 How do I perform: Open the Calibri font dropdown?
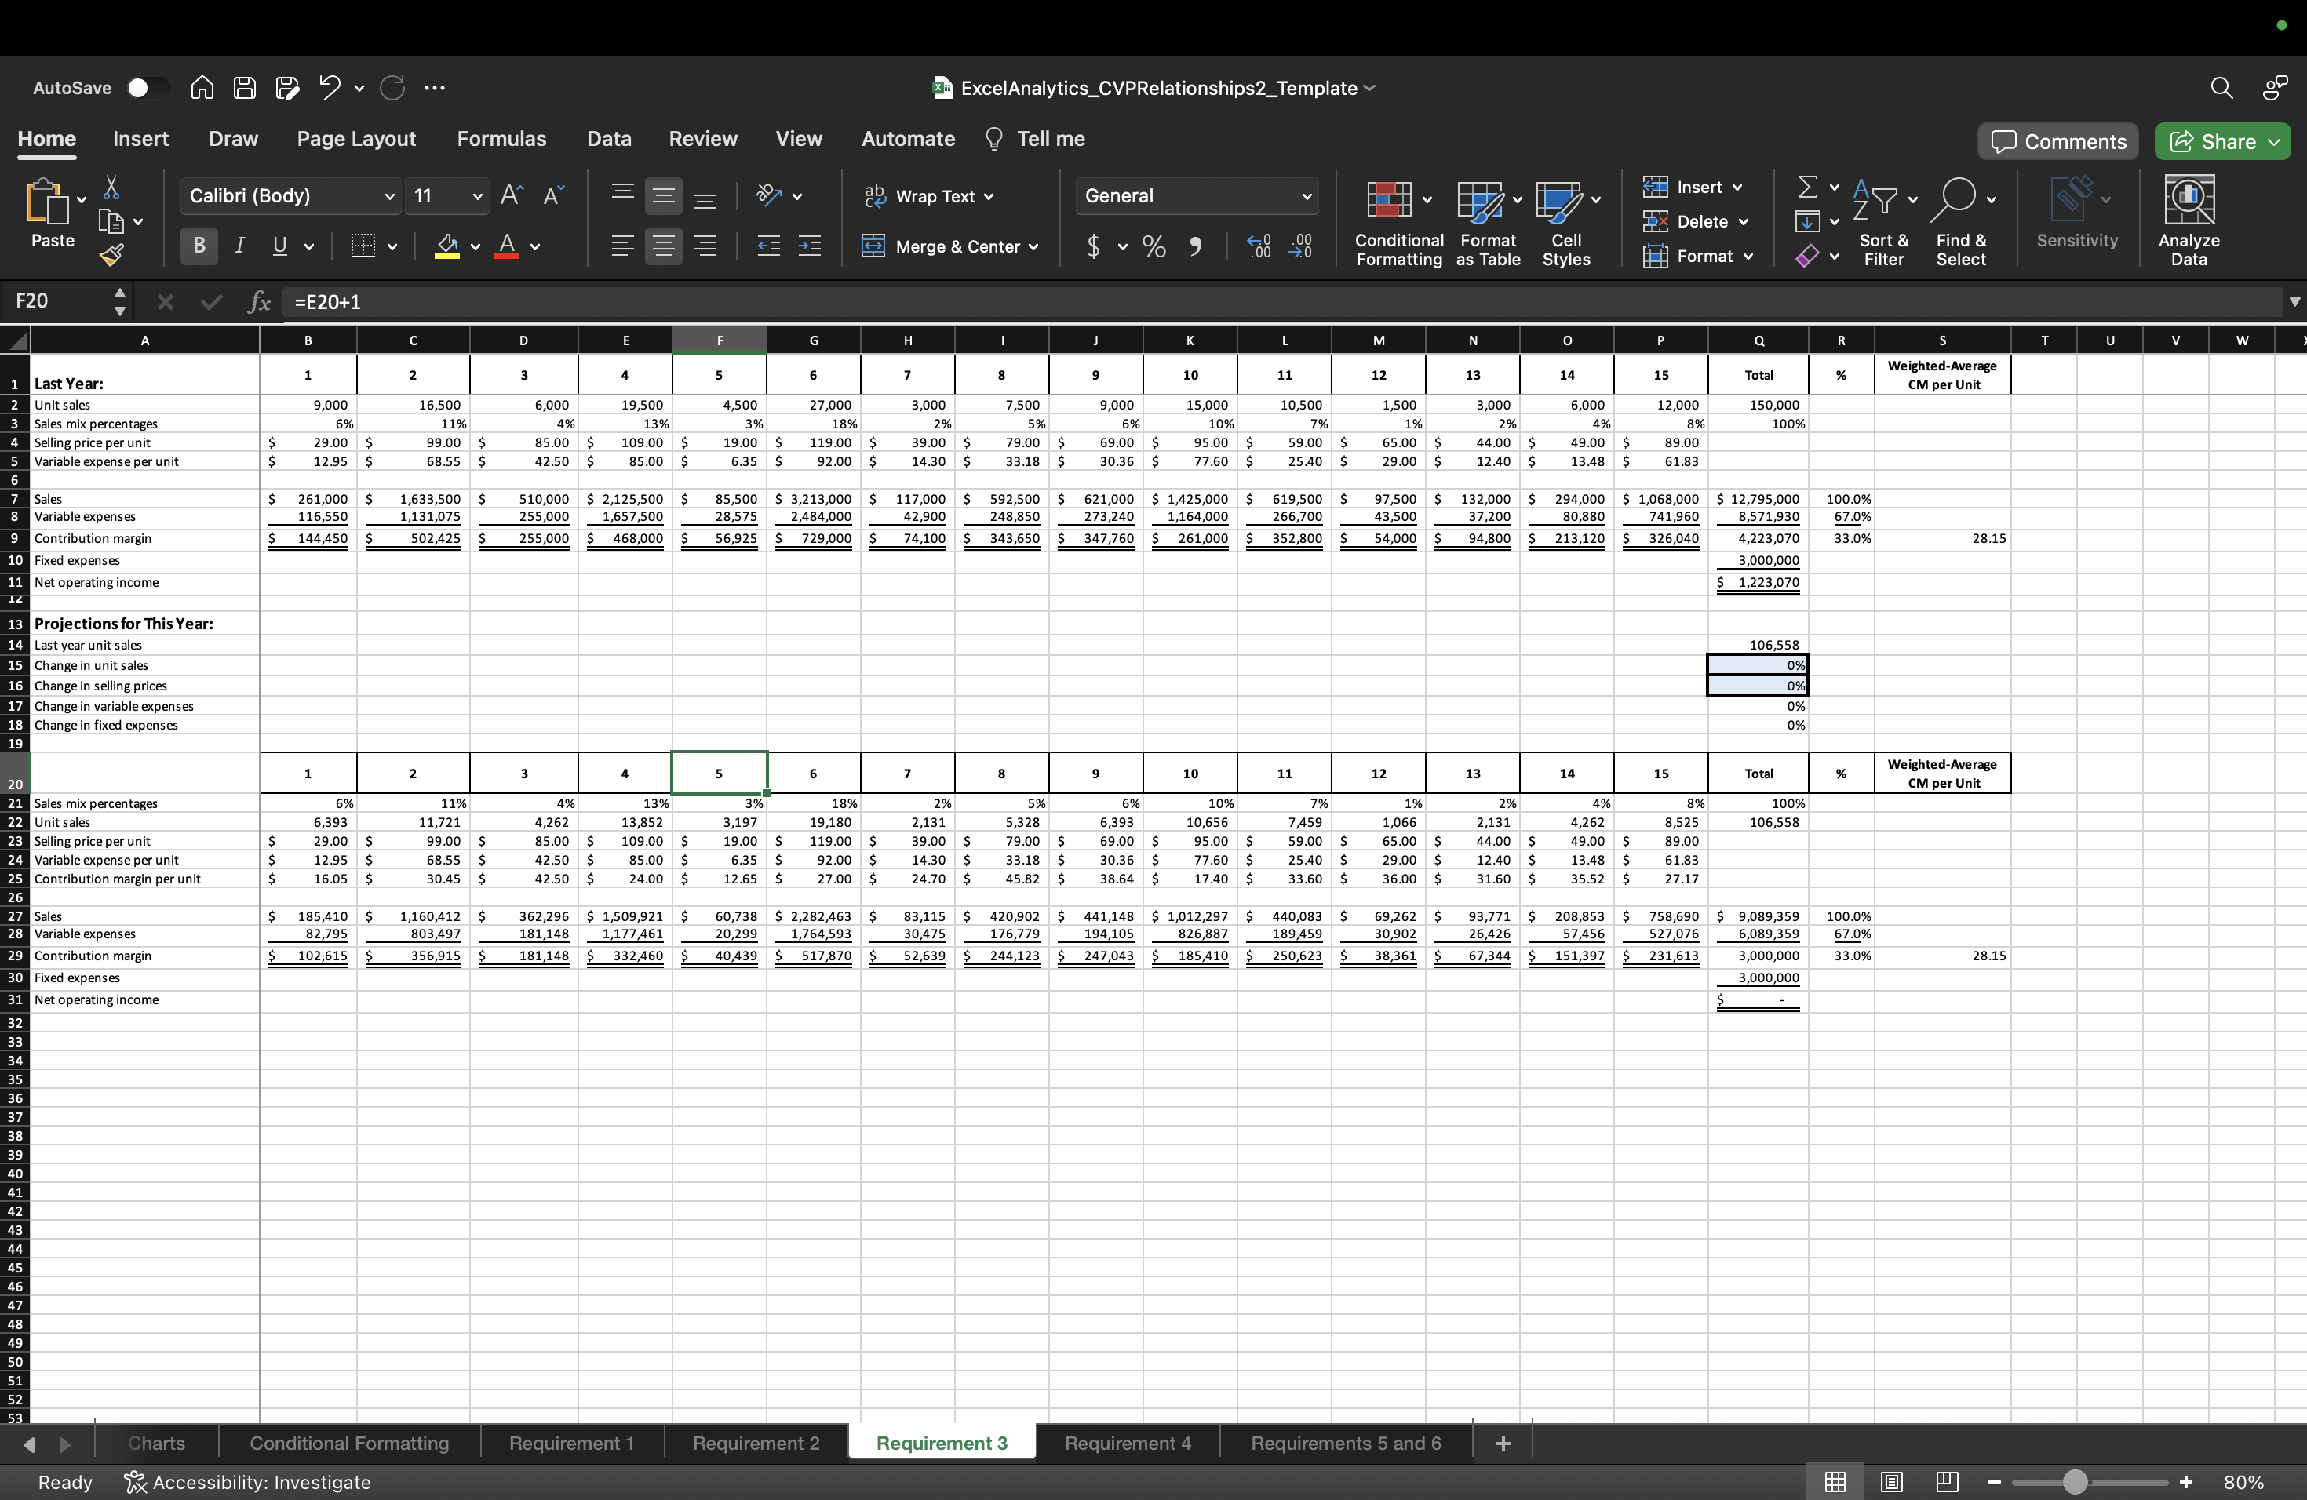pyautogui.click(x=288, y=195)
